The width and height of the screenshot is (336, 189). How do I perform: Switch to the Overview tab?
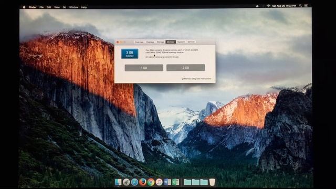tap(139, 42)
